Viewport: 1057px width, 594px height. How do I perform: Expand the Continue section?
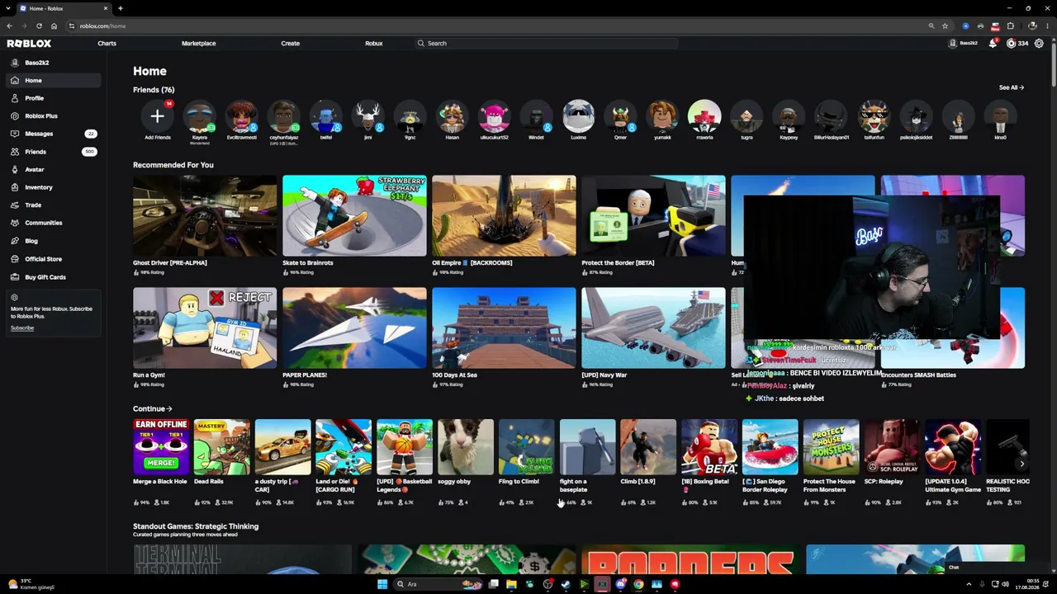point(153,408)
